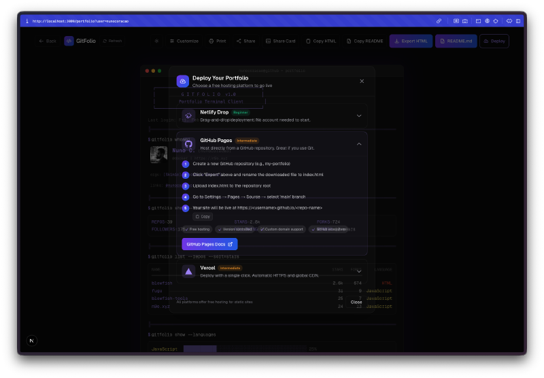
Task: Open the Customize option in toolbar
Action: (184, 41)
